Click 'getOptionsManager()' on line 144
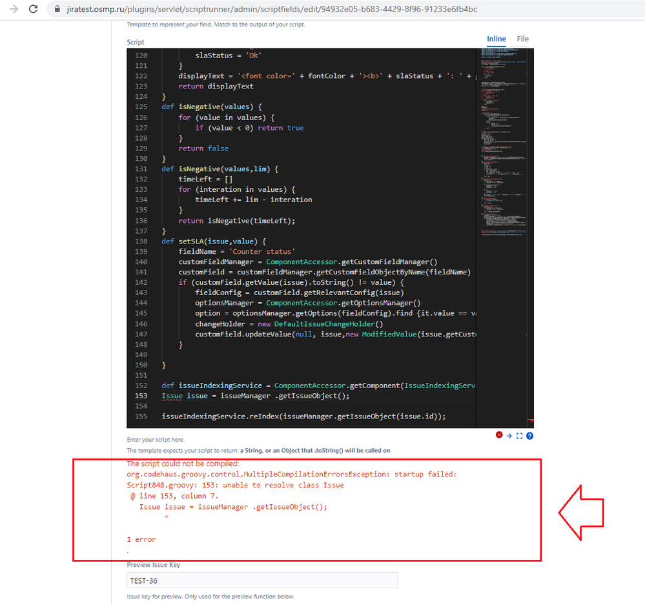Screen dimensions: 645x605 tap(381, 303)
